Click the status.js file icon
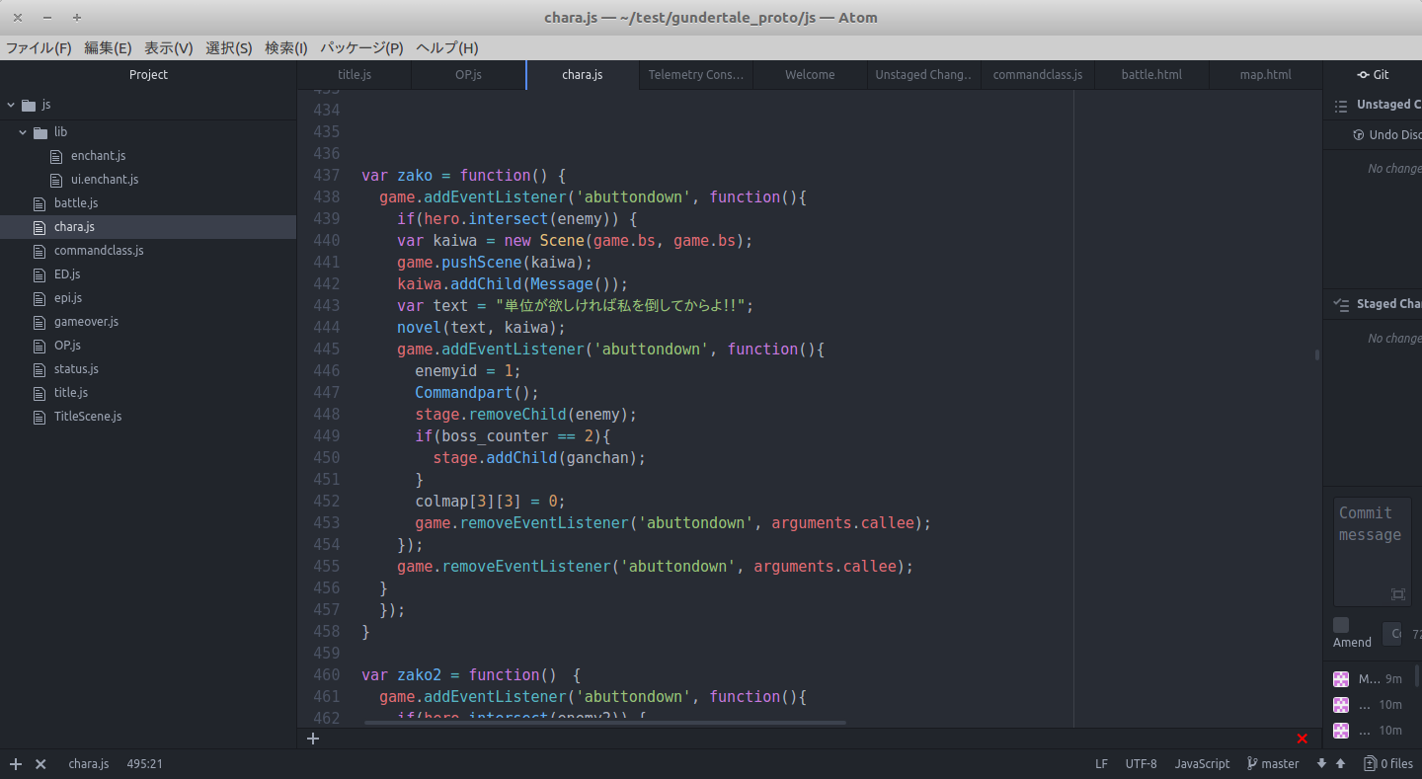1422x779 pixels. point(39,369)
